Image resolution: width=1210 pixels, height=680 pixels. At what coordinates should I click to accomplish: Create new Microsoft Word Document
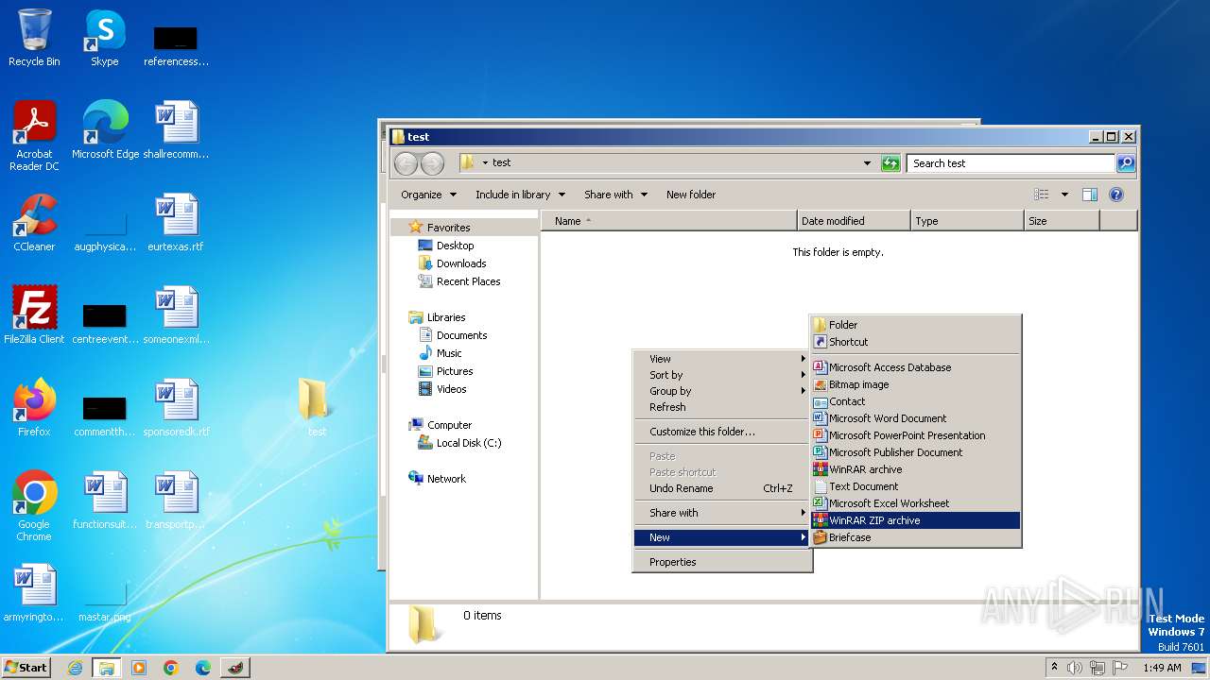click(x=916, y=418)
